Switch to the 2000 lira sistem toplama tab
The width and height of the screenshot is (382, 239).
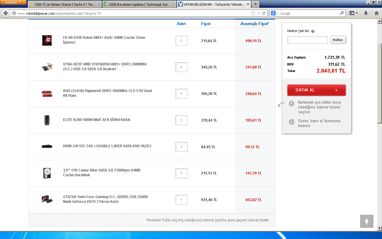point(139,4)
